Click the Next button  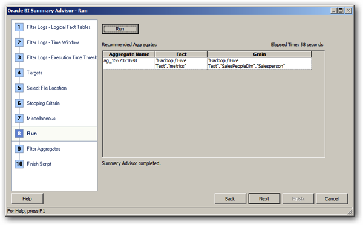(264, 198)
